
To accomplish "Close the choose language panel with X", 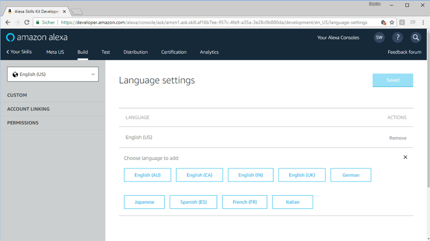I will tap(405, 157).
